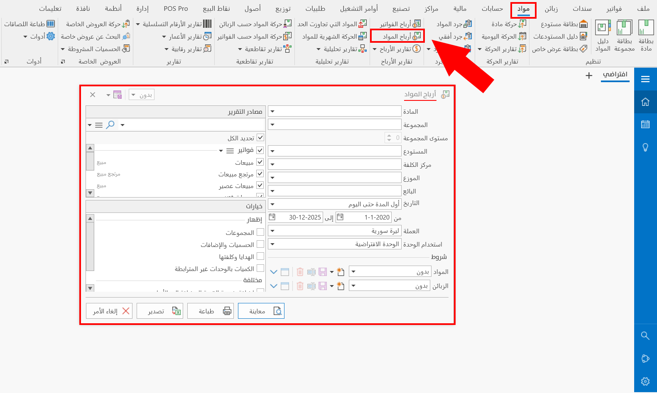657x393 pixels.
Task: Open الحركة الشهرية للمواد monthly report
Action: pyautogui.click(x=334, y=37)
